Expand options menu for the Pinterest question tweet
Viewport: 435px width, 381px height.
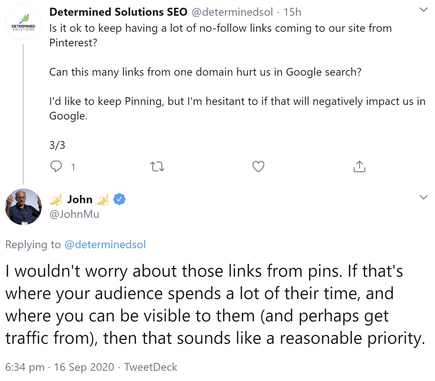pos(424,10)
